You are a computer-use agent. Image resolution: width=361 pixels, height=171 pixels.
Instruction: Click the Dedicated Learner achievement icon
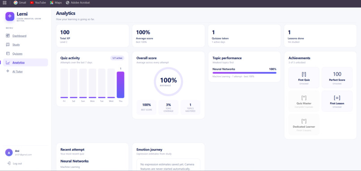point(304,121)
